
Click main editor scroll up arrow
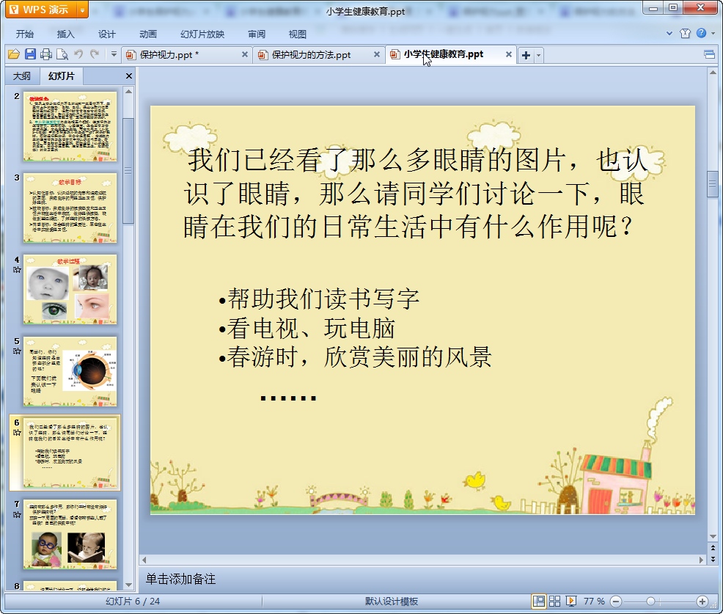coord(713,73)
